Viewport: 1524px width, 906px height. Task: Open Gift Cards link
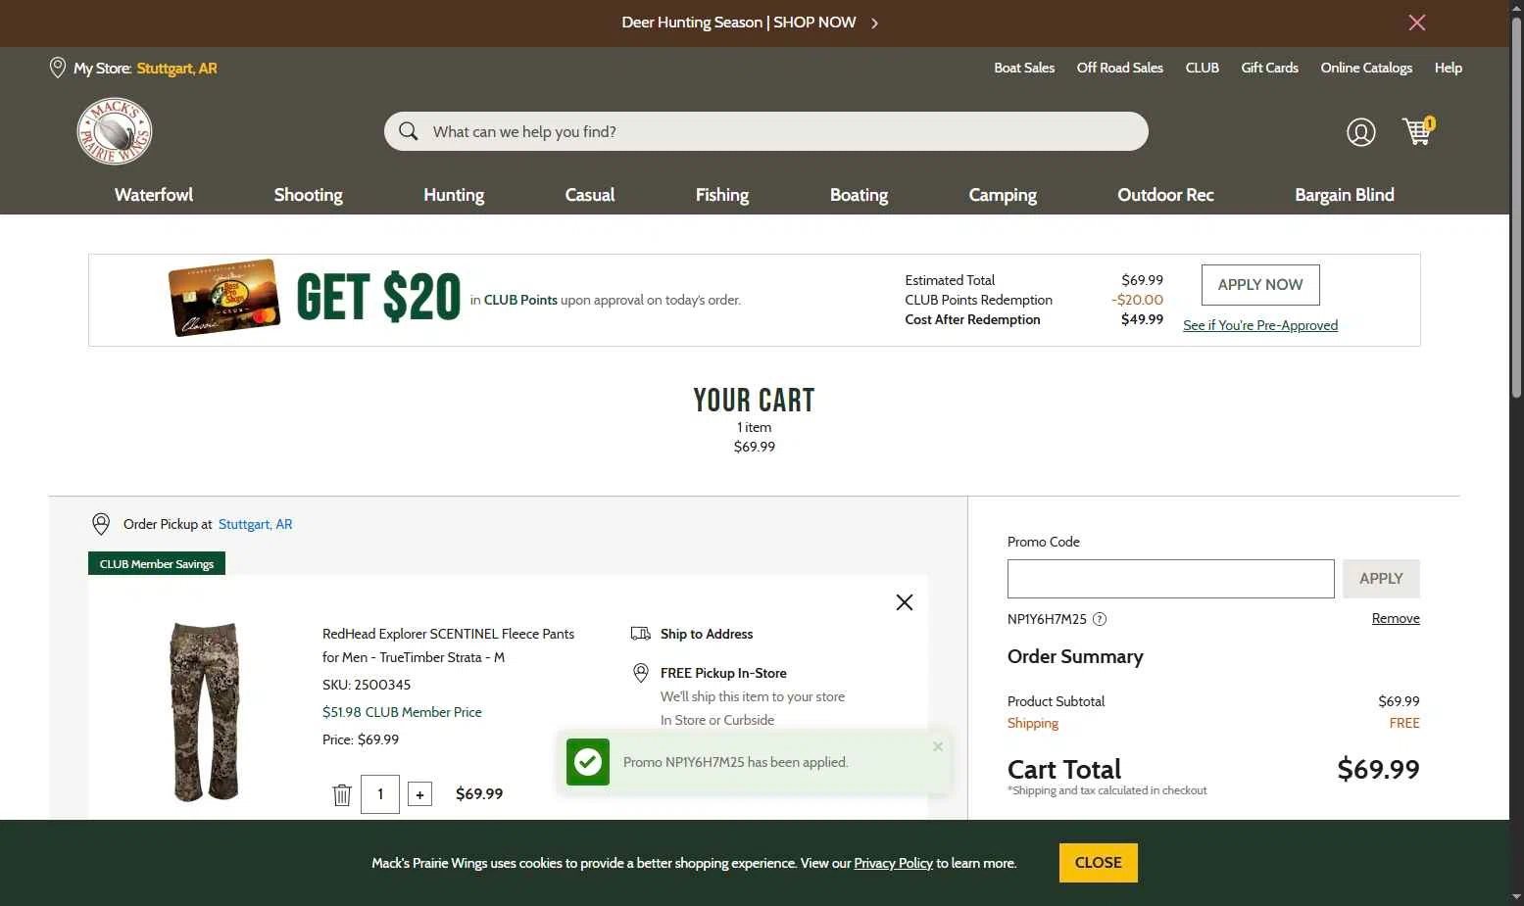[x=1269, y=68]
